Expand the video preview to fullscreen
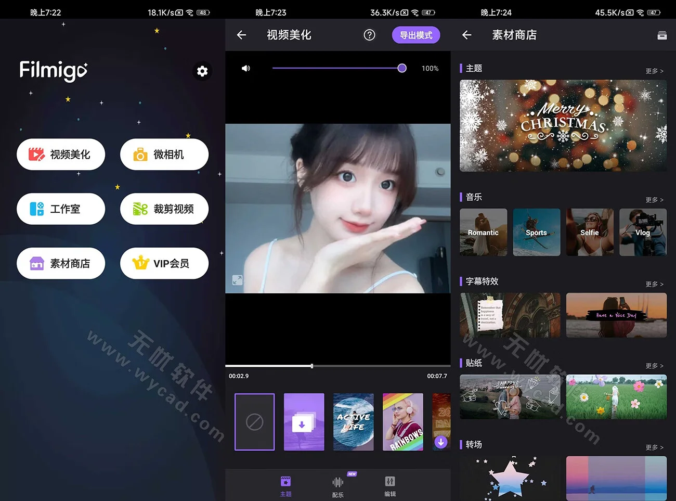This screenshot has height=501, width=676. point(238,280)
